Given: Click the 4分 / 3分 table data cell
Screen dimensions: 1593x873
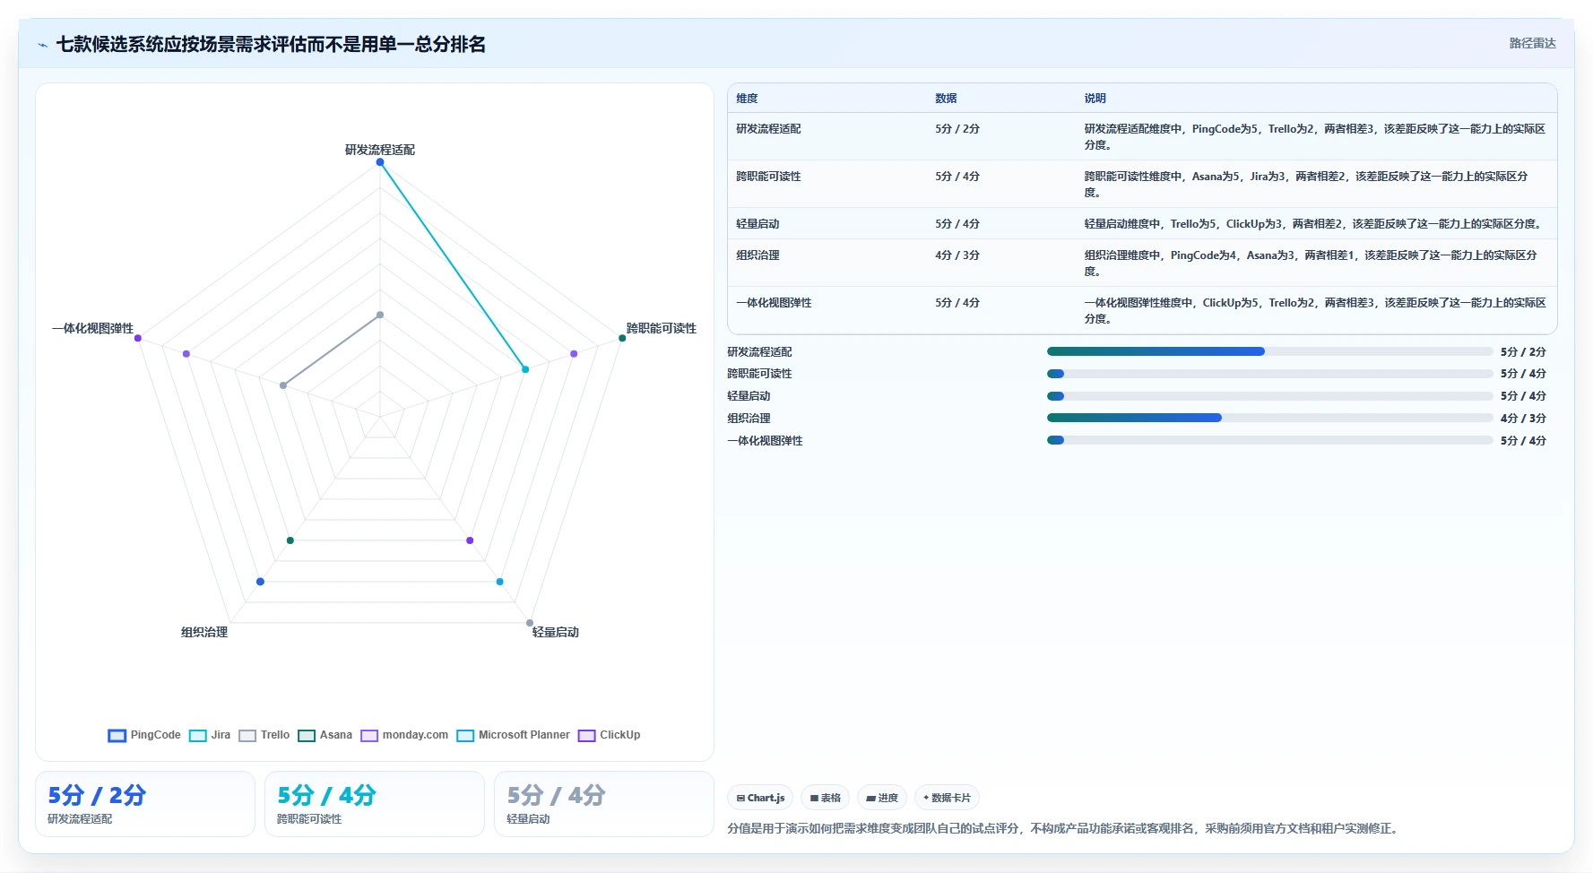Looking at the screenshot, I should coord(957,255).
